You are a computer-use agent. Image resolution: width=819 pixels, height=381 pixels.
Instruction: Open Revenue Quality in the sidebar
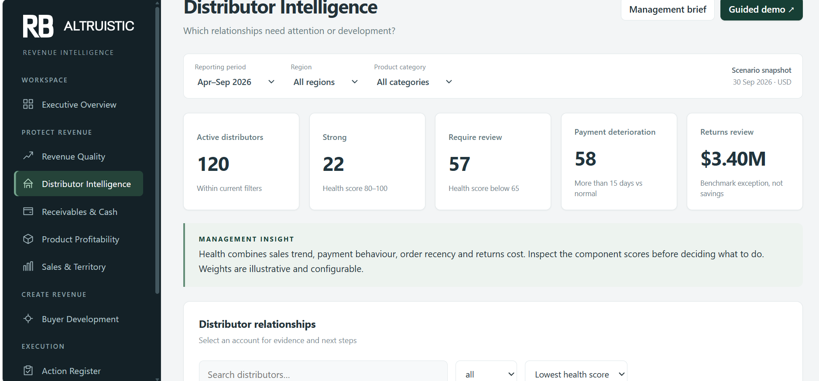79,156
